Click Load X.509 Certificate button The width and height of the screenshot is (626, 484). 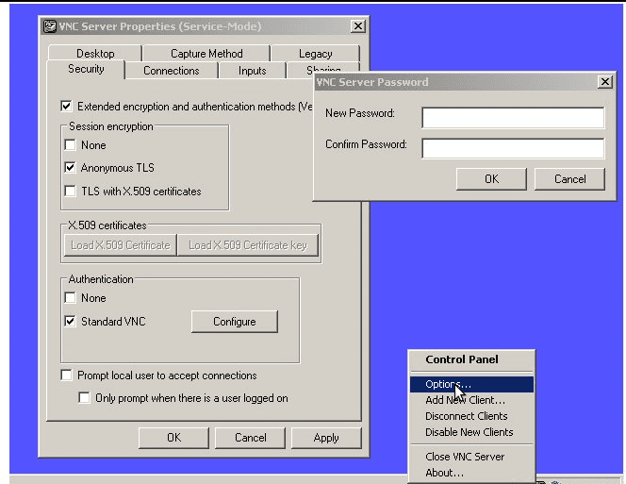120,245
